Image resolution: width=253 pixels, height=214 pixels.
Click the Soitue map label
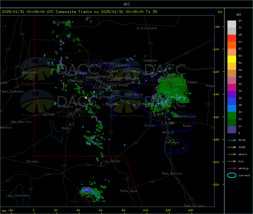pyautogui.click(x=149, y=125)
